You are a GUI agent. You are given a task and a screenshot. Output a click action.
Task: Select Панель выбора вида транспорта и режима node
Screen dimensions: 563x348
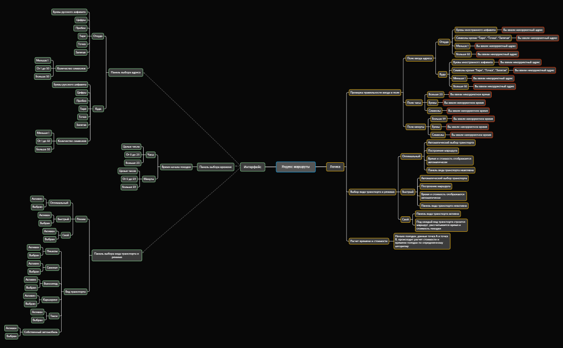click(x=116, y=255)
